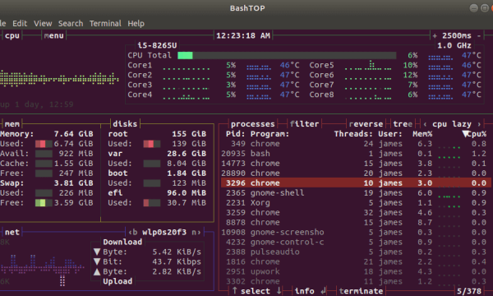Click the efi disk Used meter
The image size is (493, 296).
click(x=152, y=202)
